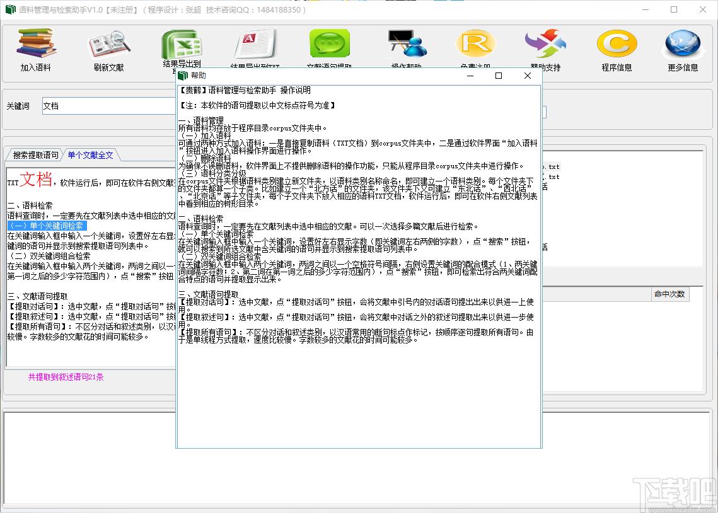Image resolution: width=718 pixels, height=513 pixels.
Task: Close the 帮助 help dialog
Action: (528, 76)
